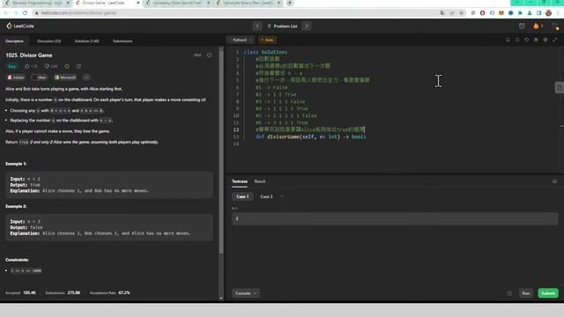This screenshot has width=564, height=317.
Task: Submit the solution
Action: point(548,293)
